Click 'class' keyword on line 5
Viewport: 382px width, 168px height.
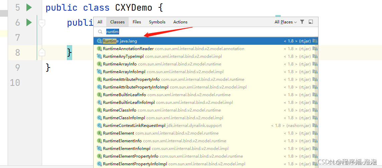tap(96, 8)
